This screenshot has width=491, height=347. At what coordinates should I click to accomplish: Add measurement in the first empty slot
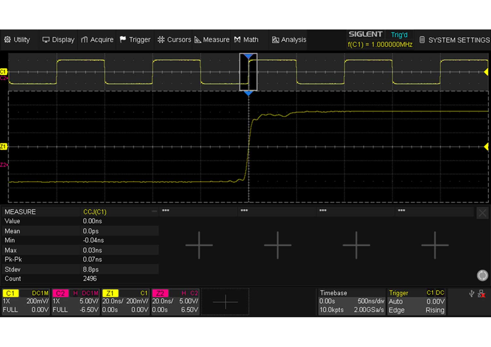pos(199,245)
